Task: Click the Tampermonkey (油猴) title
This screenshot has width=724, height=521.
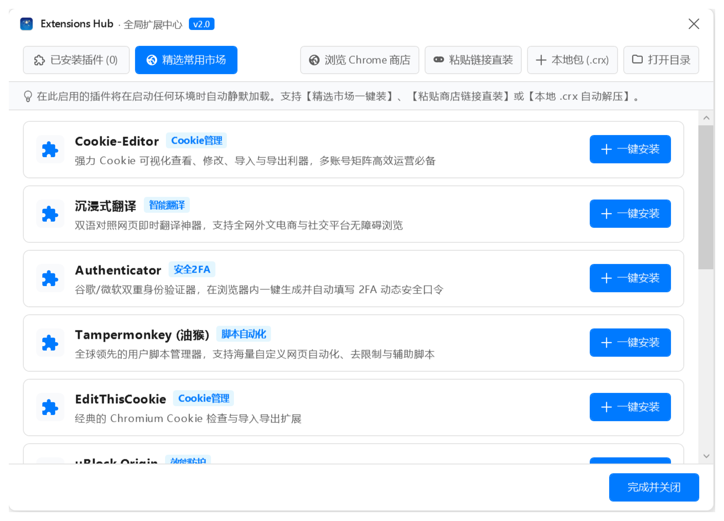Action: tap(142, 335)
